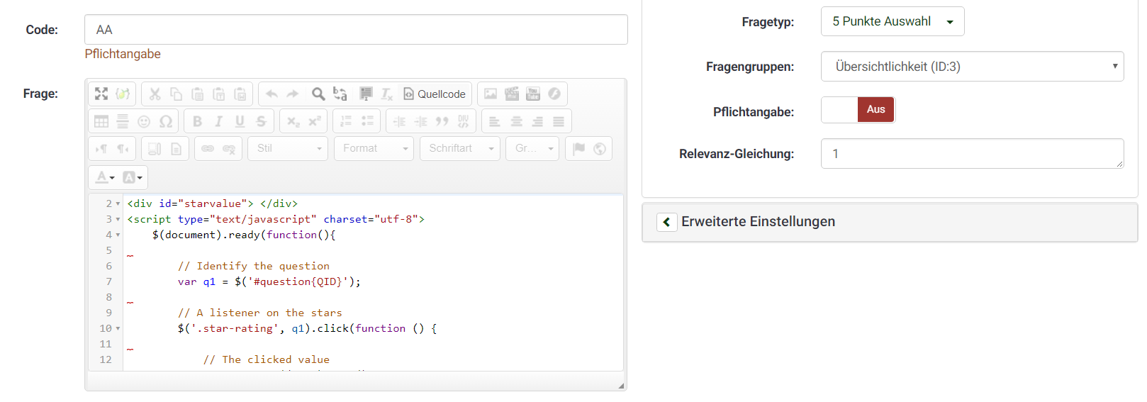The height and width of the screenshot is (402, 1147).
Task: Click the smiley emoticon icon
Action: [144, 121]
